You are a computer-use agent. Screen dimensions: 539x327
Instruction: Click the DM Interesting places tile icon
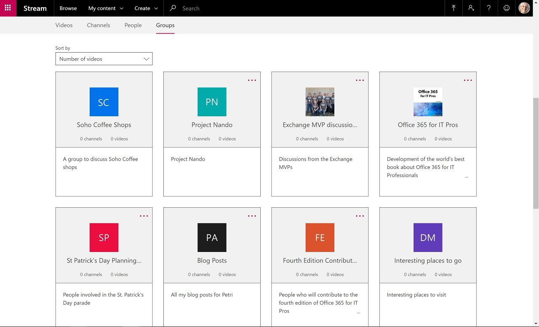(x=428, y=238)
